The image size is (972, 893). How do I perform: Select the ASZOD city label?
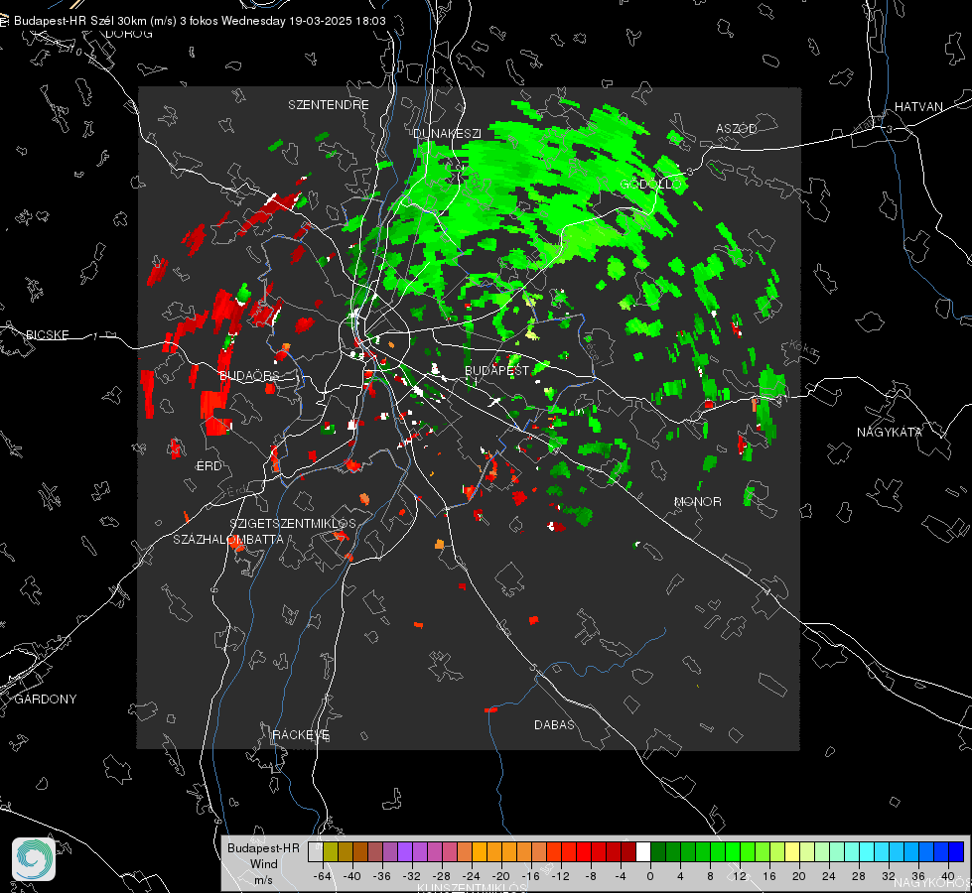(x=737, y=128)
